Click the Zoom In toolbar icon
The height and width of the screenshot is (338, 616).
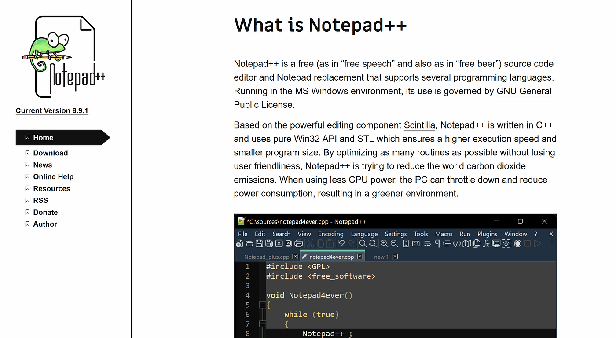tap(385, 243)
